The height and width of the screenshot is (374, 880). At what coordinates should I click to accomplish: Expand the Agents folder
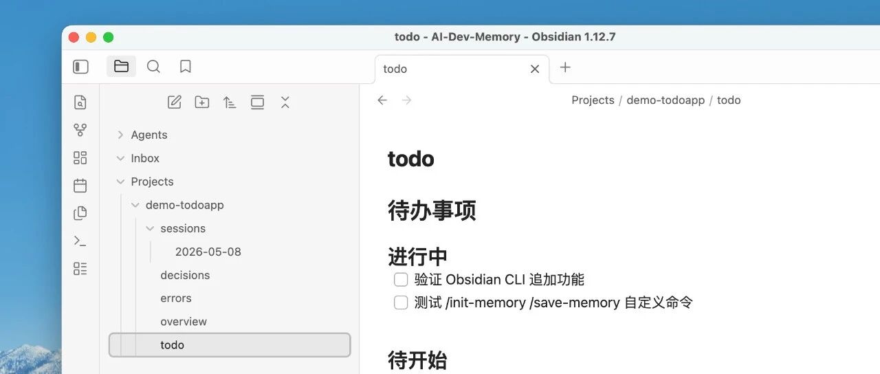(x=120, y=135)
